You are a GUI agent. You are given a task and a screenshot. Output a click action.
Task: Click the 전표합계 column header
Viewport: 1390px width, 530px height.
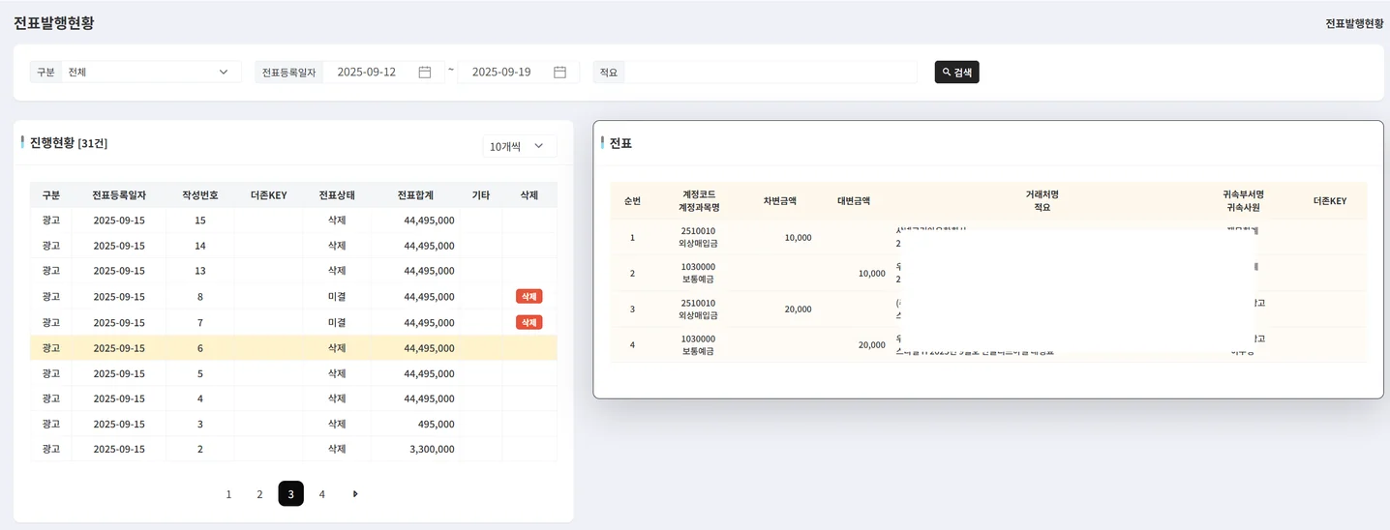coord(415,194)
